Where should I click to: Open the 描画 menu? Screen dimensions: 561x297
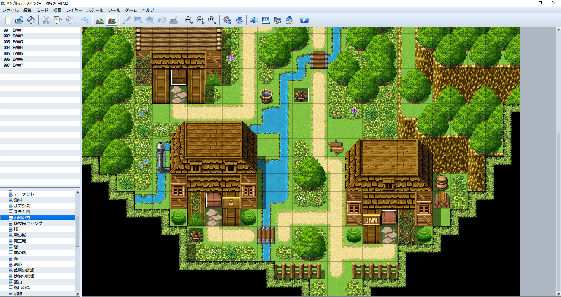tap(57, 10)
